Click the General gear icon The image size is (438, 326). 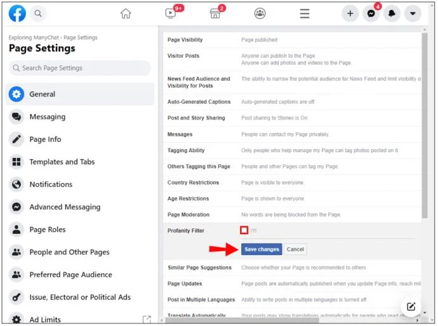[x=17, y=94]
